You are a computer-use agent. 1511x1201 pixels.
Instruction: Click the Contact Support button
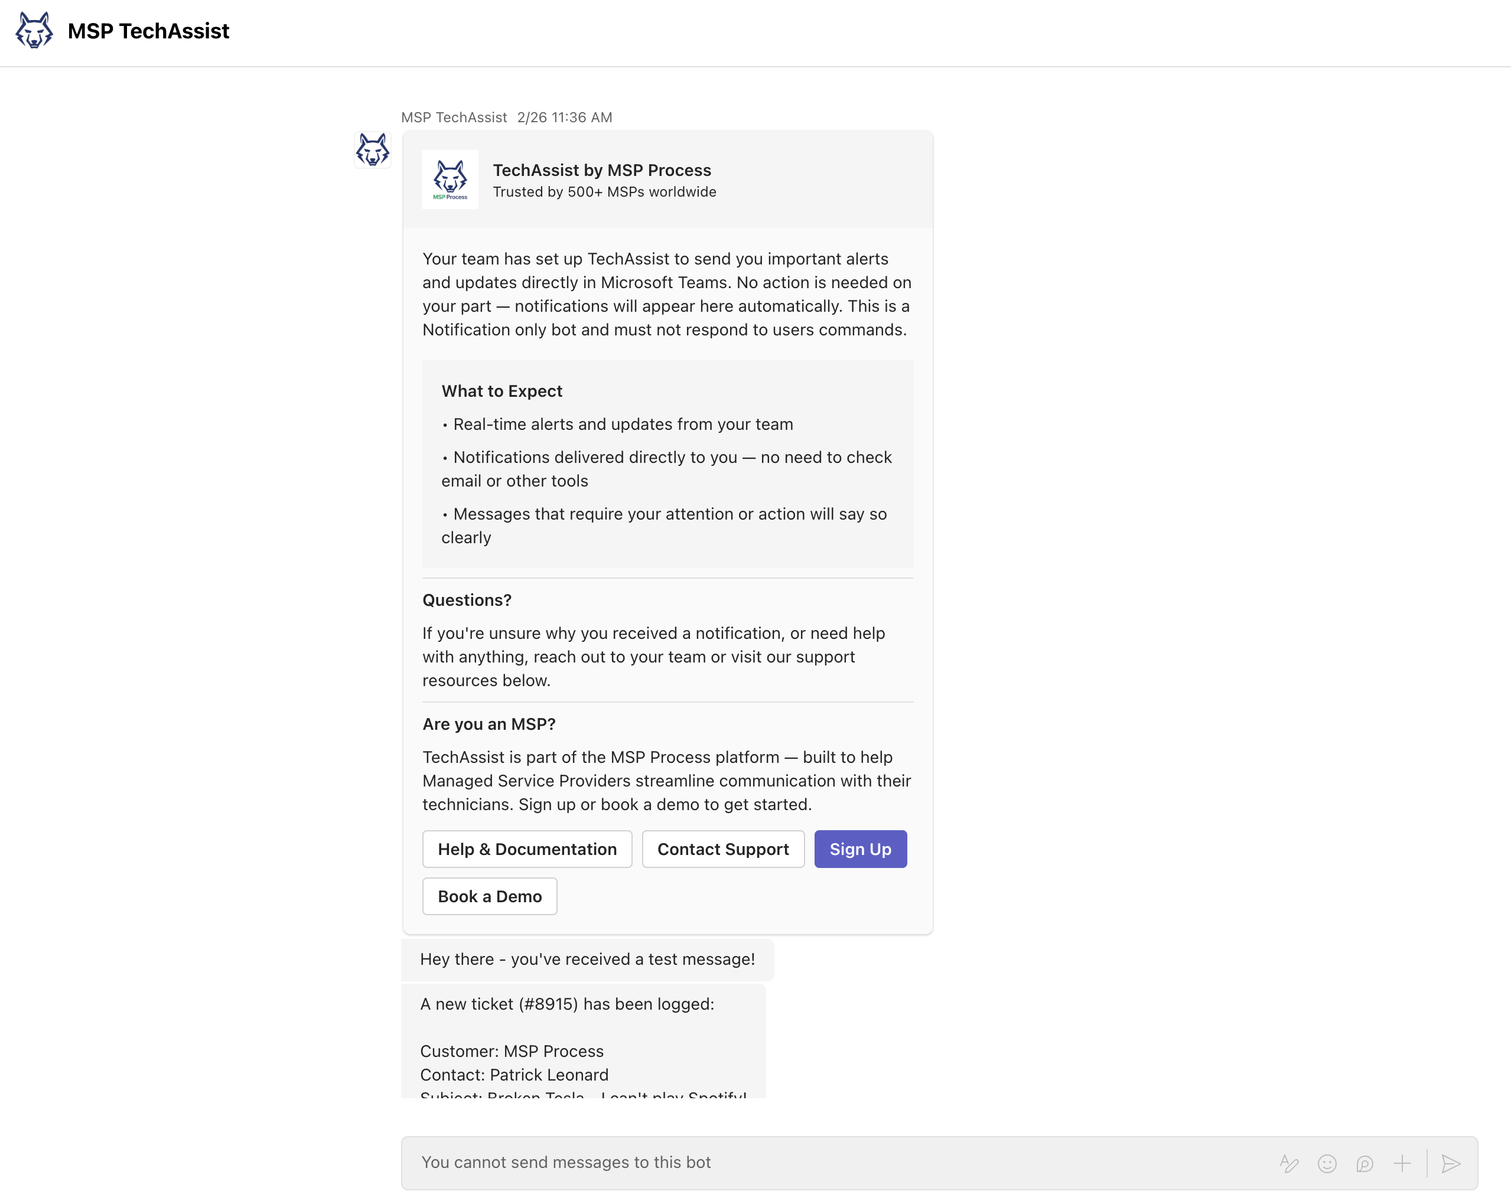722,848
